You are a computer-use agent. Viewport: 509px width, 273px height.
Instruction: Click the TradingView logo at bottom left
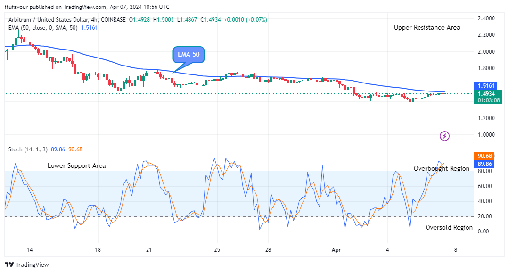27,265
